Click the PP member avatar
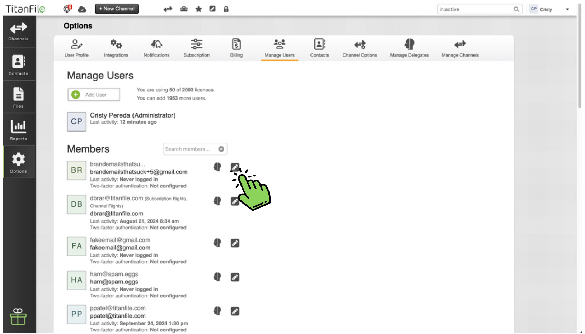Image resolution: width=585 pixels, height=334 pixels. click(x=76, y=314)
